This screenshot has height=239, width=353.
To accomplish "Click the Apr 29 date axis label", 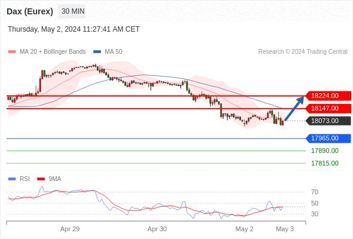I will point(70,229).
